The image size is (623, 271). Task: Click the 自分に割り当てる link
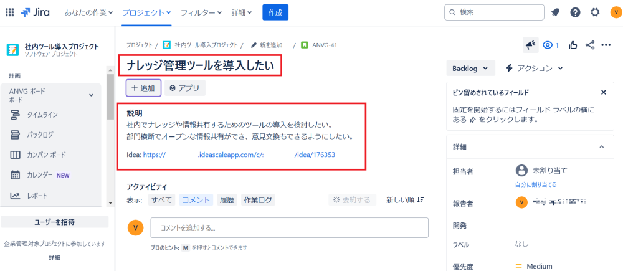pyautogui.click(x=536, y=184)
